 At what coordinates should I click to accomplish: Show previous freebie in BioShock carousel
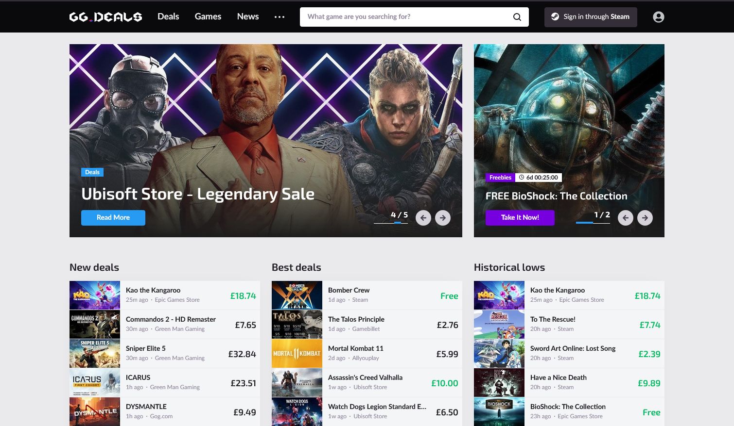626,218
